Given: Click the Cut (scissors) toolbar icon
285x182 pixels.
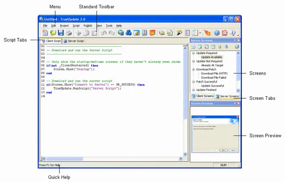Looking at the screenshot, I should [x=78, y=33].
